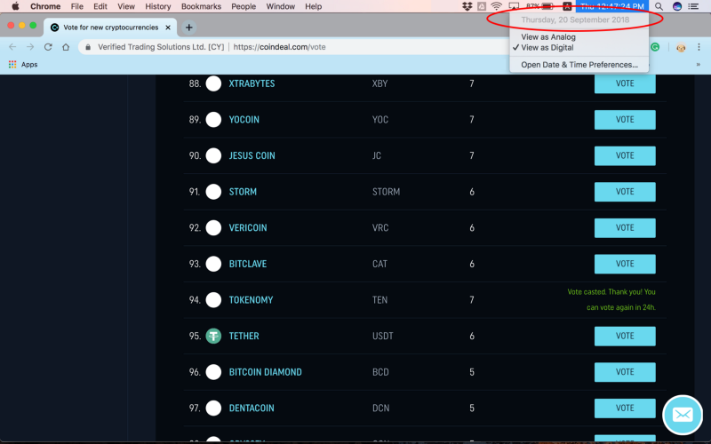Open Date & Time Preferences
The image size is (711, 444).
tap(579, 65)
